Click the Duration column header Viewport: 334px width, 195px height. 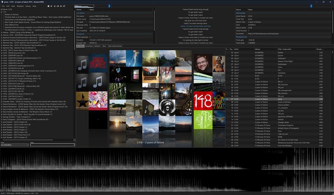[319, 49]
